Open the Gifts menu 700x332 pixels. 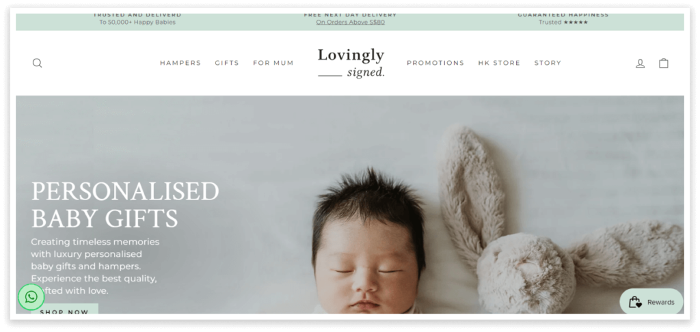click(227, 63)
